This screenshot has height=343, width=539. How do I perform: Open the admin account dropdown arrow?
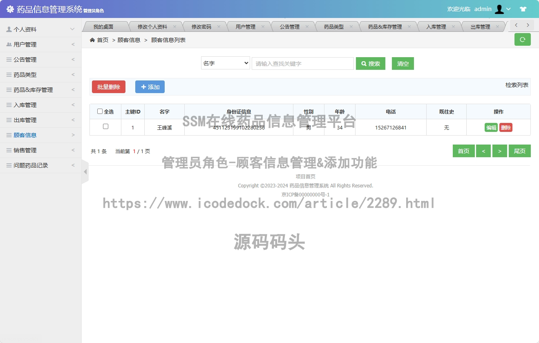[x=509, y=9]
